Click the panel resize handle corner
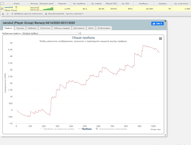 click(165, 135)
